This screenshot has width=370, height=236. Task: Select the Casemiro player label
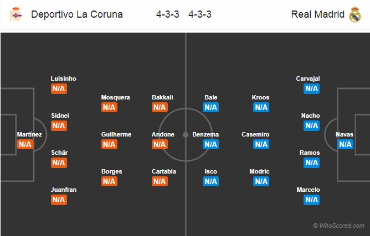click(255, 134)
